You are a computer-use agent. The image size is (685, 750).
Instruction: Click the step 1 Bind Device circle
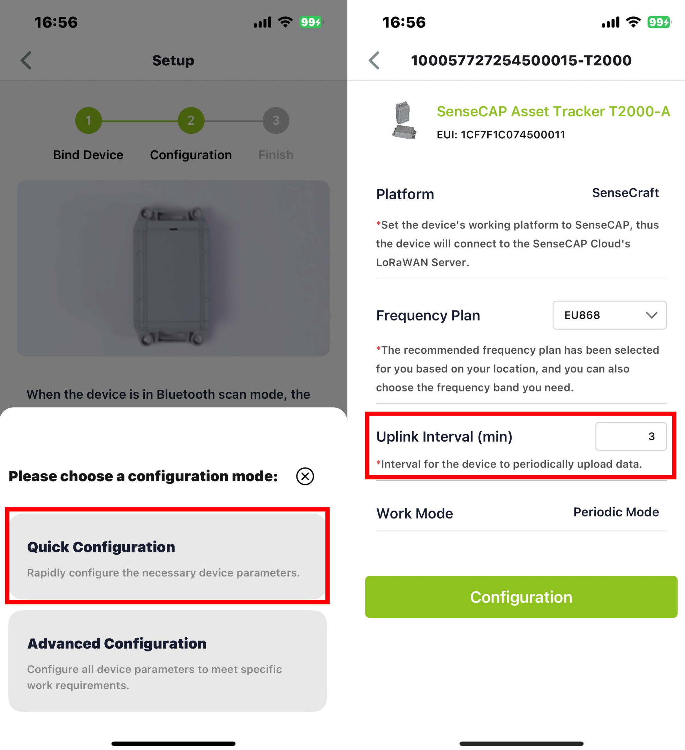coord(89,120)
